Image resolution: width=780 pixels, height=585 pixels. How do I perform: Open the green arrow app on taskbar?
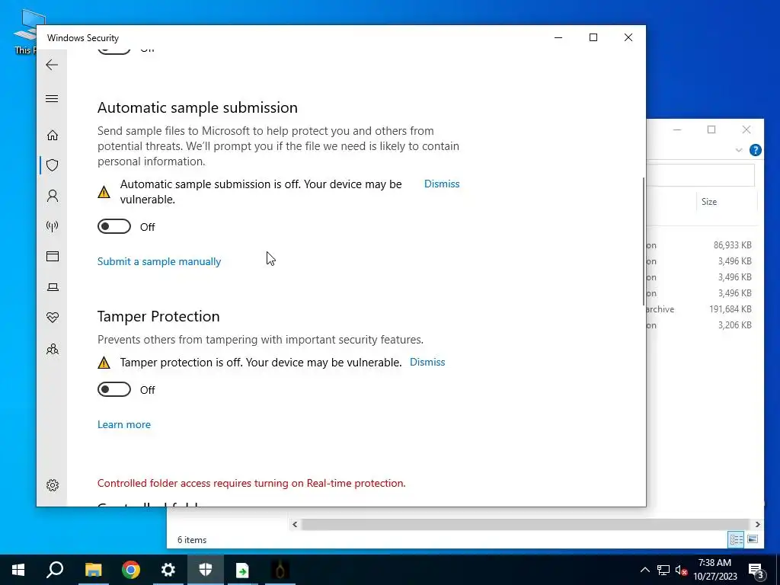pyautogui.click(x=243, y=570)
